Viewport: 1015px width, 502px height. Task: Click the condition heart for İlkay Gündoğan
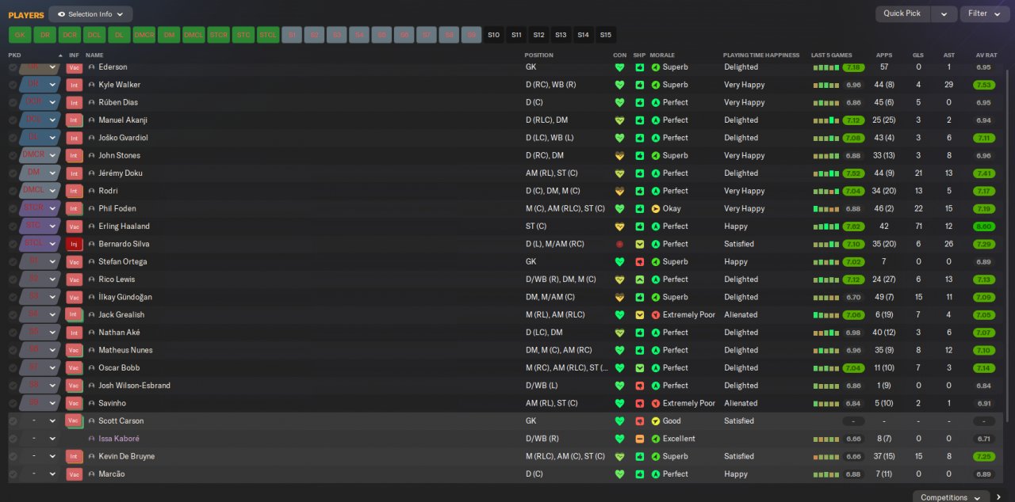(x=619, y=297)
